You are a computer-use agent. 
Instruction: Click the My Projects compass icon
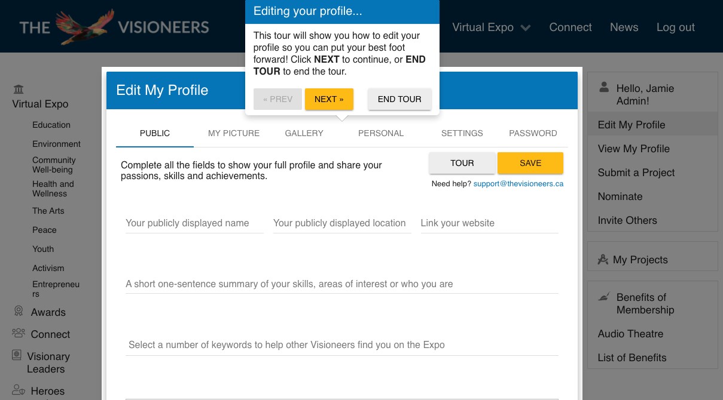point(603,260)
